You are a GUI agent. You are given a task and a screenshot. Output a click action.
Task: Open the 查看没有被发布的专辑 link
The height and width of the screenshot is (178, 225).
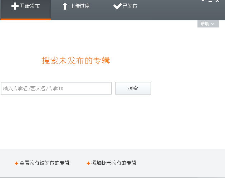click(44, 163)
